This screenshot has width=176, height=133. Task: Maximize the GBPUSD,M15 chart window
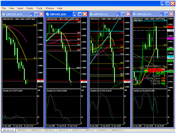(36, 14)
